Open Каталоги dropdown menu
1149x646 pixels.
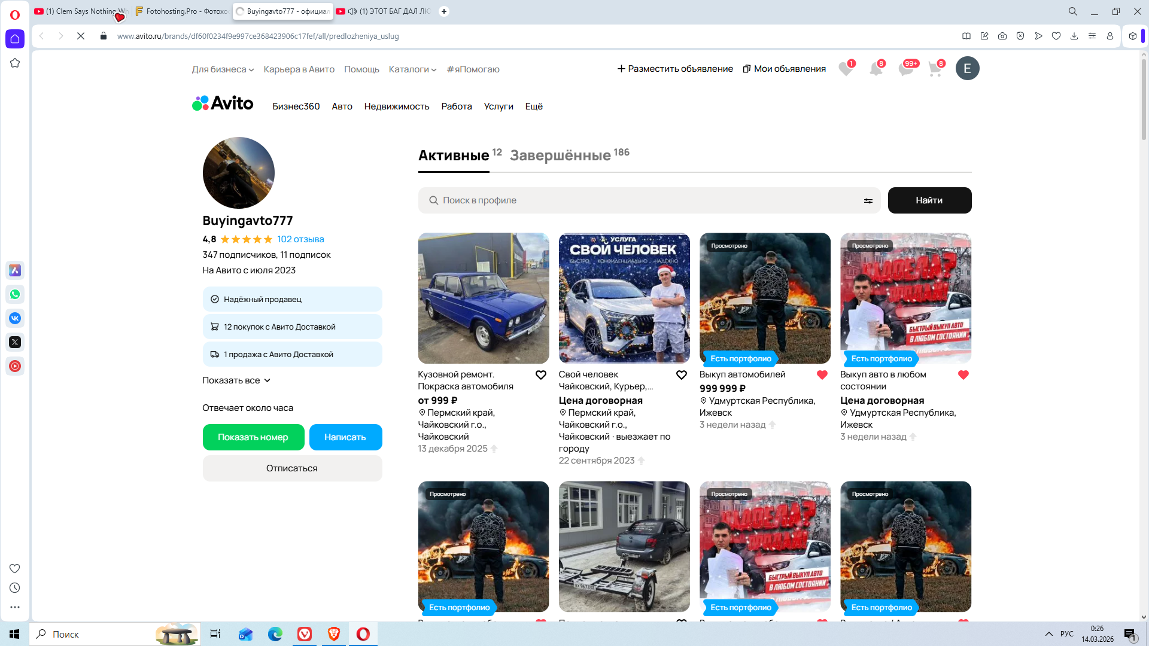(x=412, y=69)
